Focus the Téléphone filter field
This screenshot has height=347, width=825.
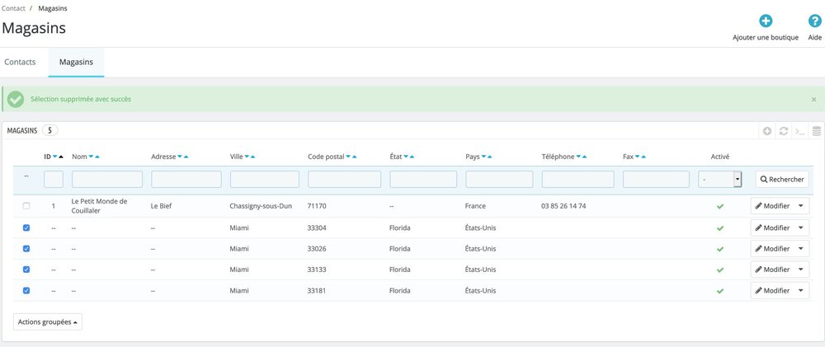[x=577, y=180]
